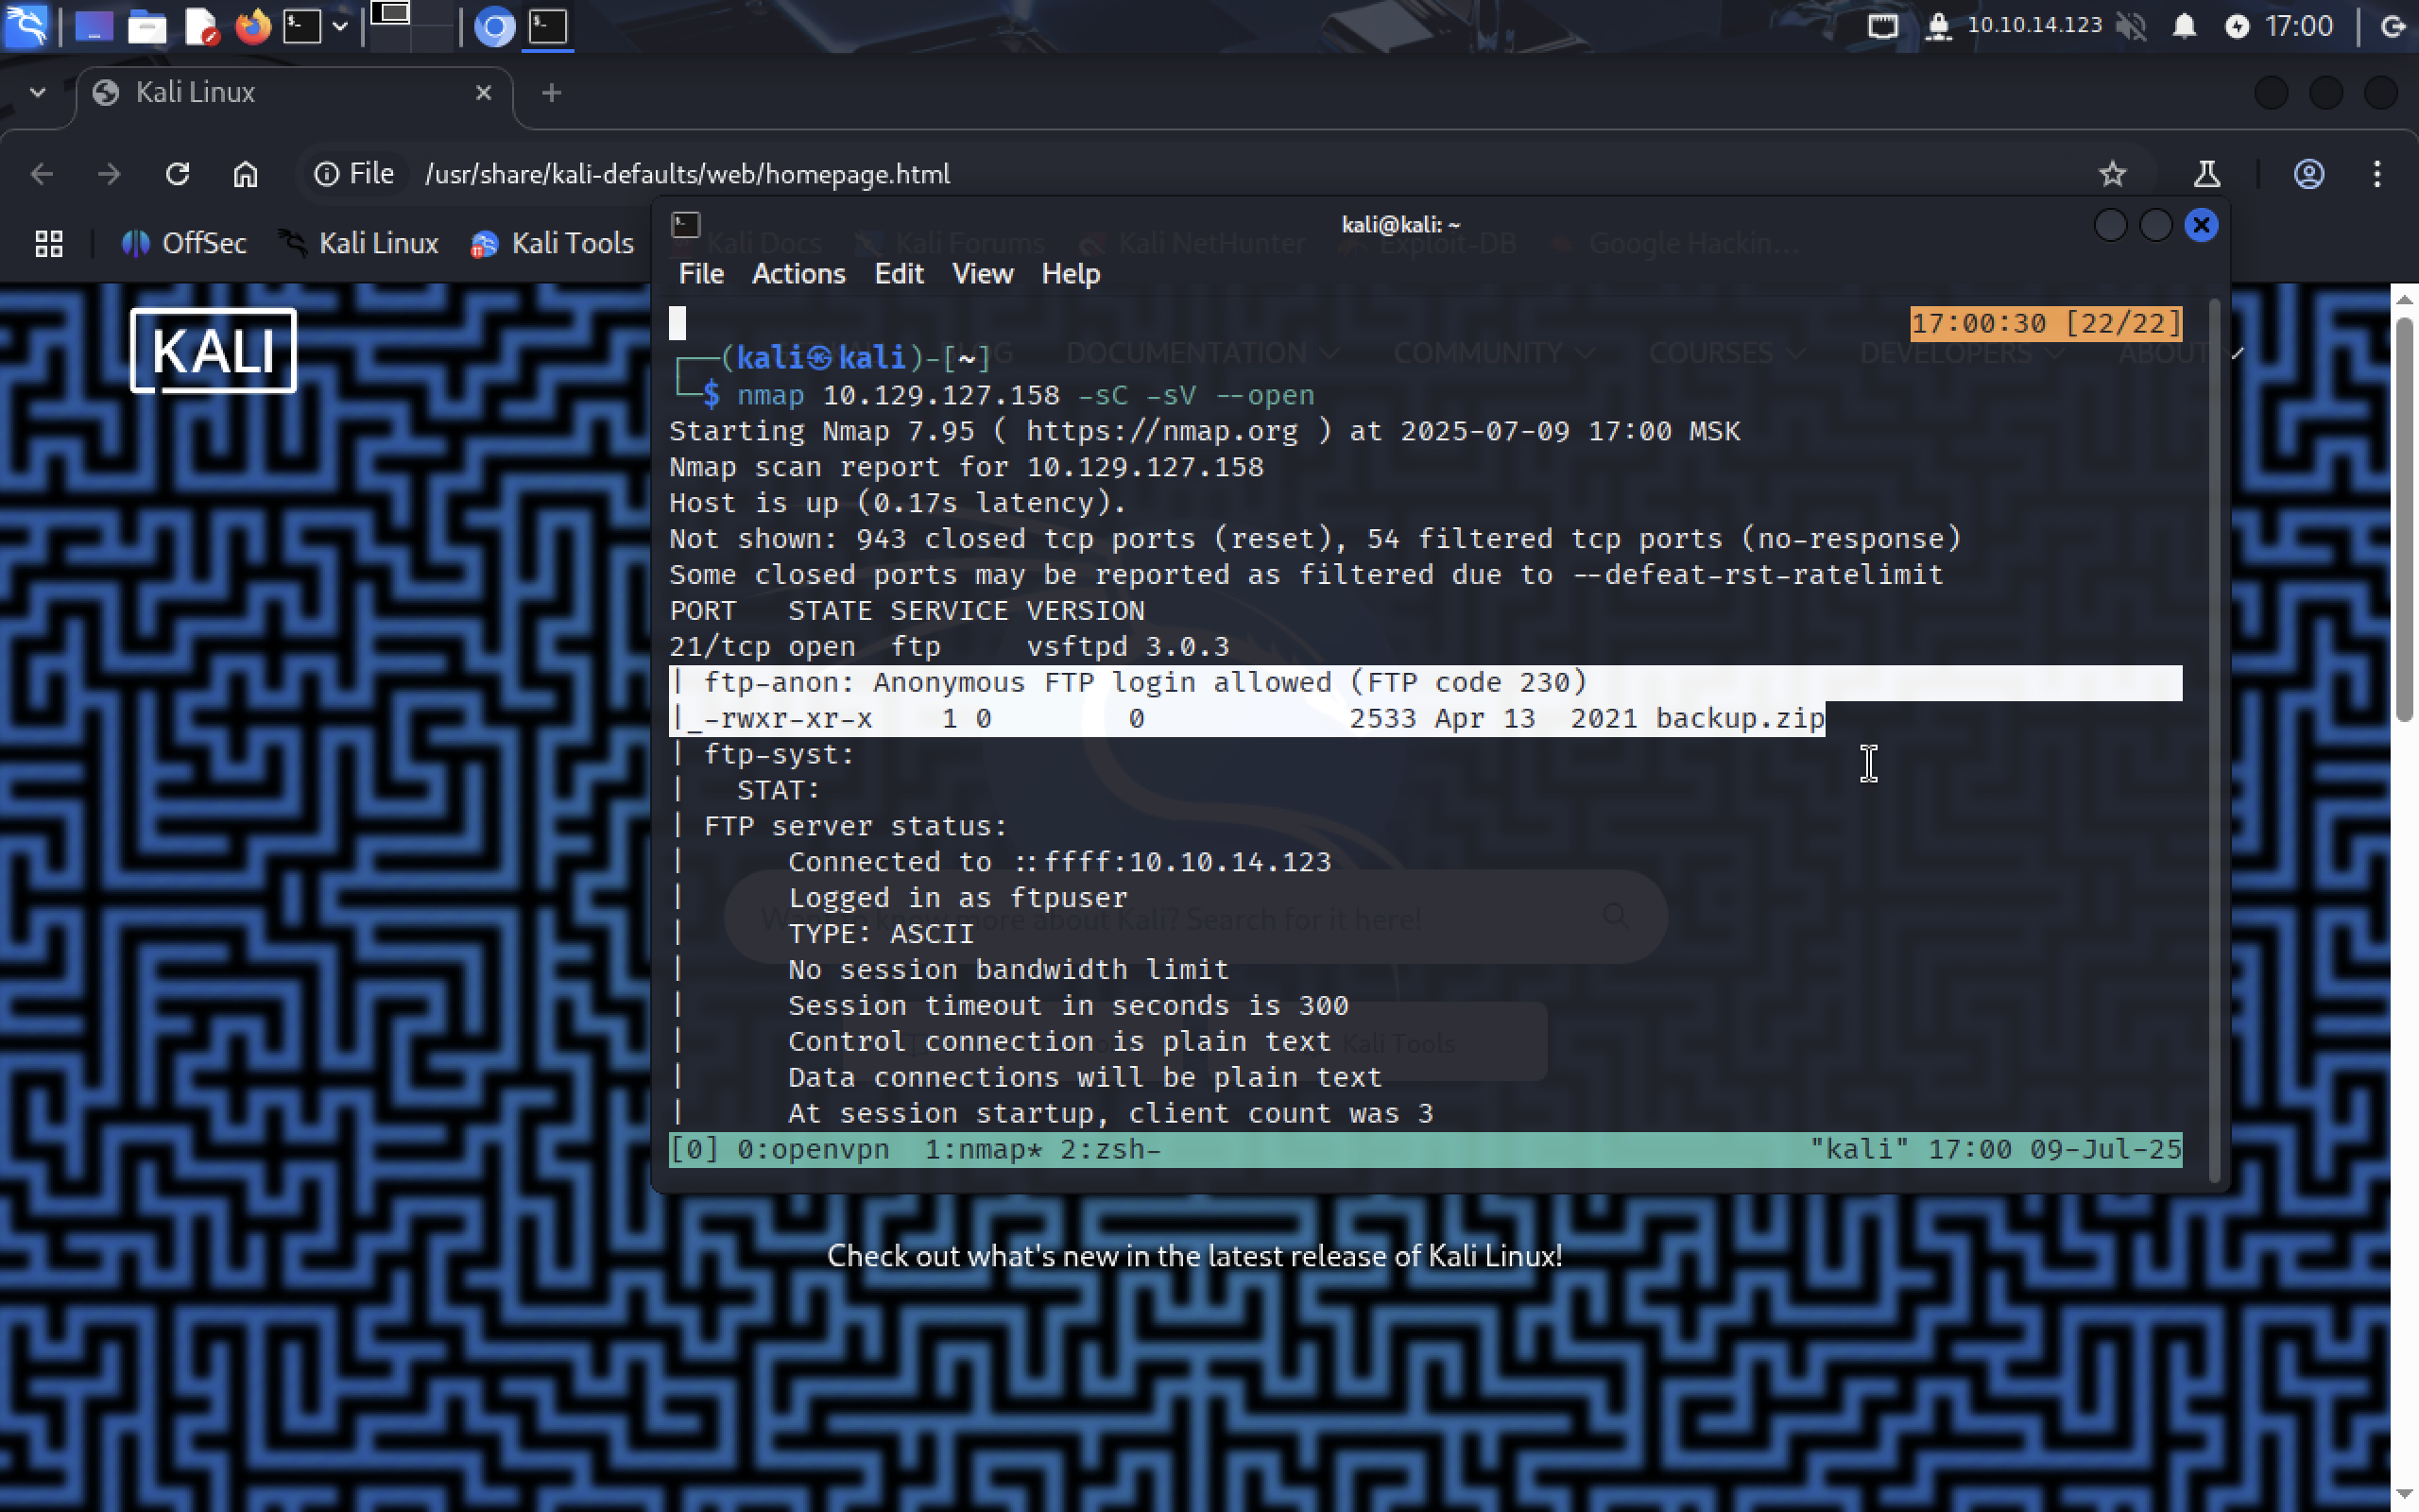The image size is (2419, 1512).
Task: View site information for File scheme
Action: point(353,174)
